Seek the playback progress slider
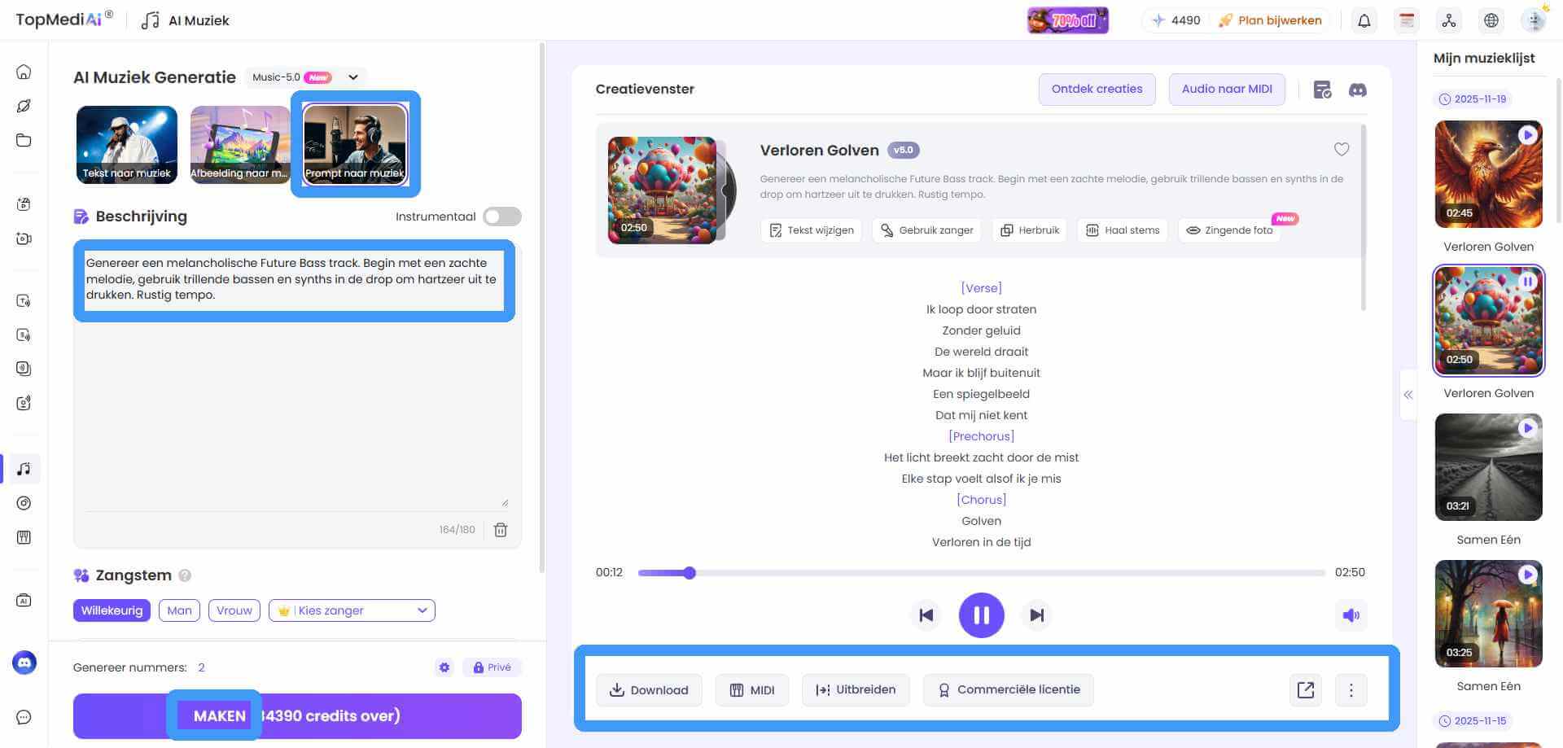The height and width of the screenshot is (748, 1563). pos(690,573)
